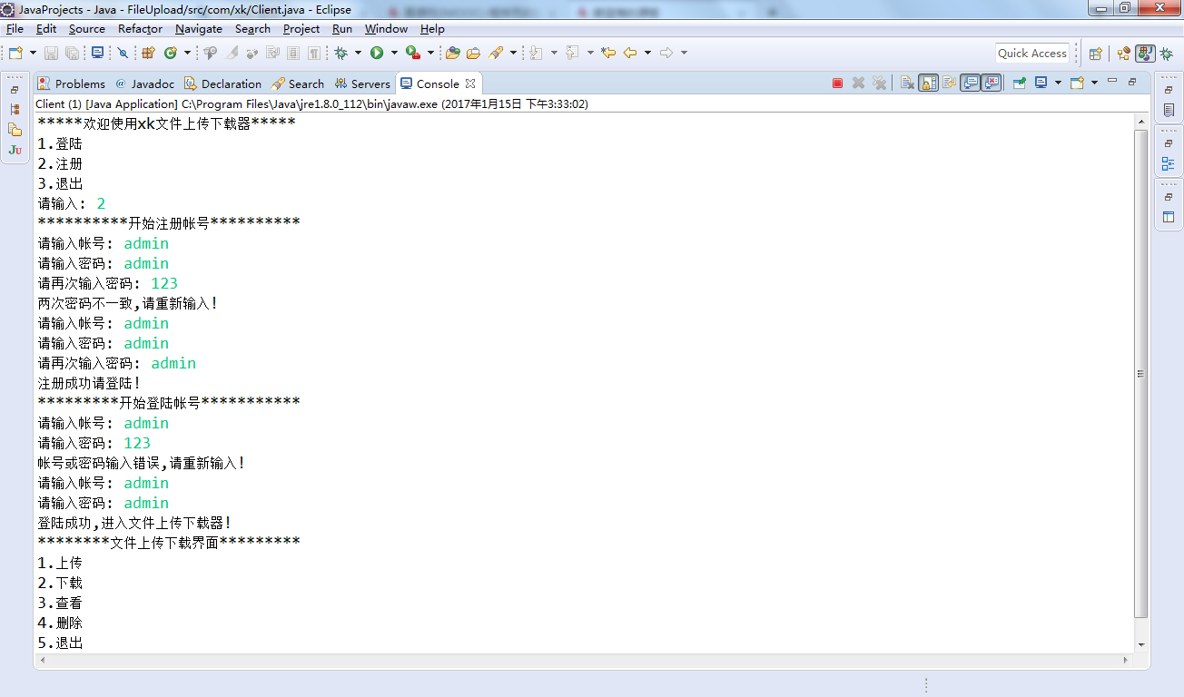Toggle Scroll Lock in console toolbar

point(928,83)
